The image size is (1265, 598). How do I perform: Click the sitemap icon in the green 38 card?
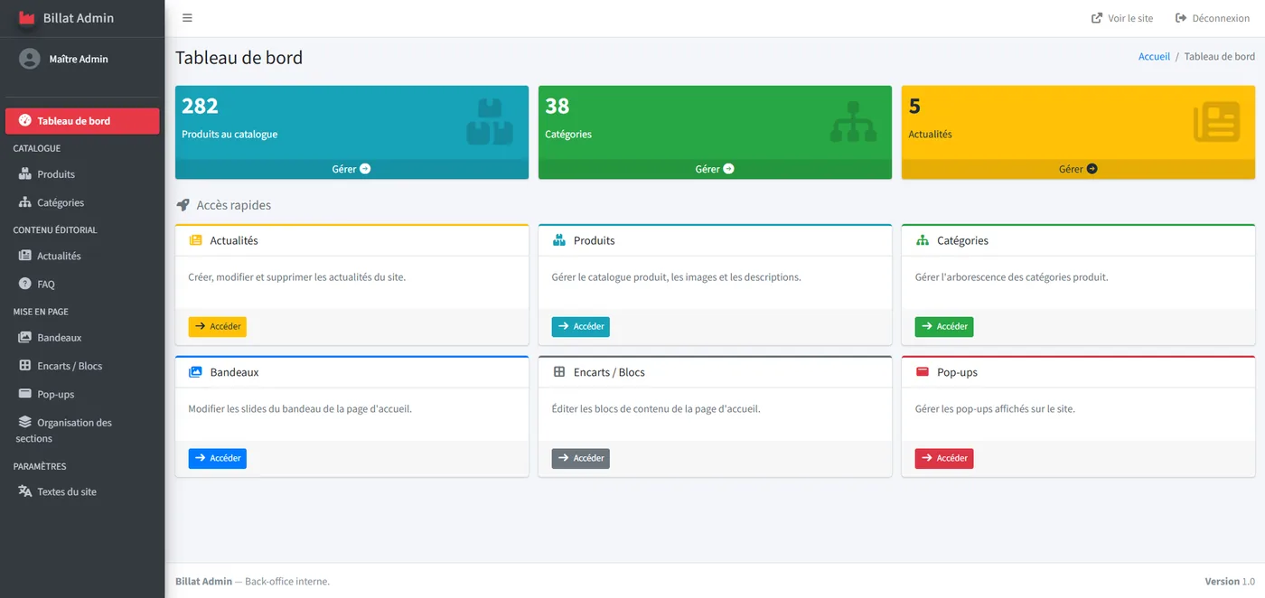click(x=853, y=122)
